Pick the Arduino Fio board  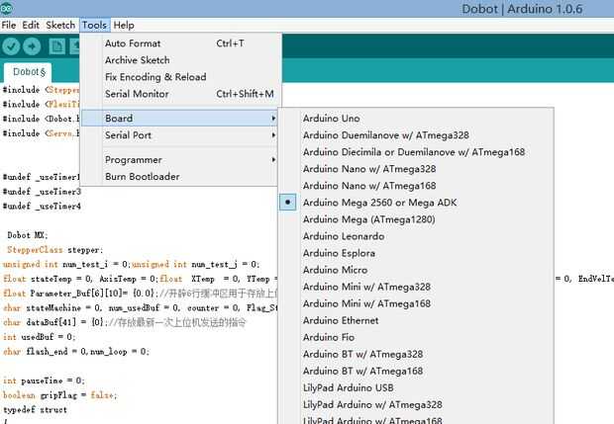tap(416, 337)
